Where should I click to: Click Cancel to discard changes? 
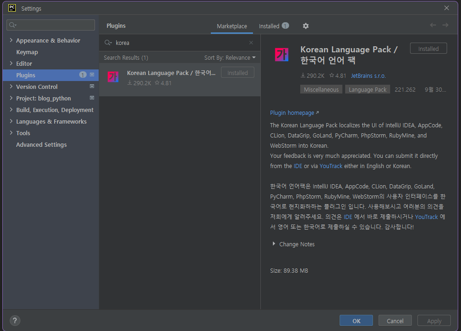[395, 321]
